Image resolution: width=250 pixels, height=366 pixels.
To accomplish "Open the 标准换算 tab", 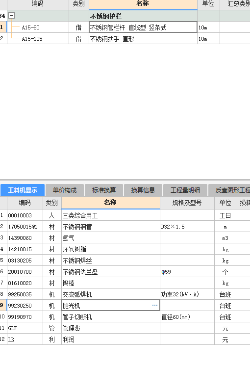I will point(104,190).
